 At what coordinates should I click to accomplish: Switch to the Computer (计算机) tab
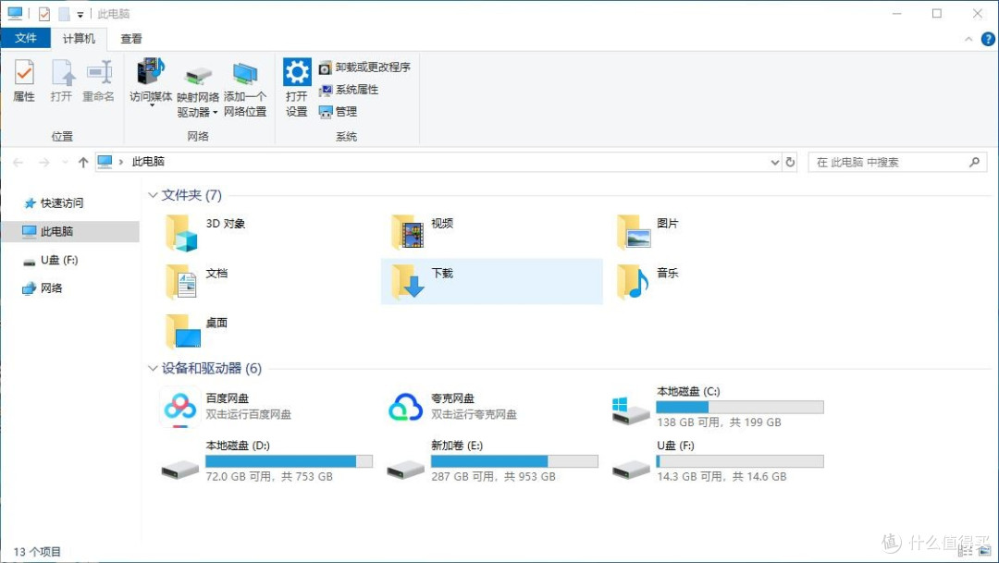(79, 38)
